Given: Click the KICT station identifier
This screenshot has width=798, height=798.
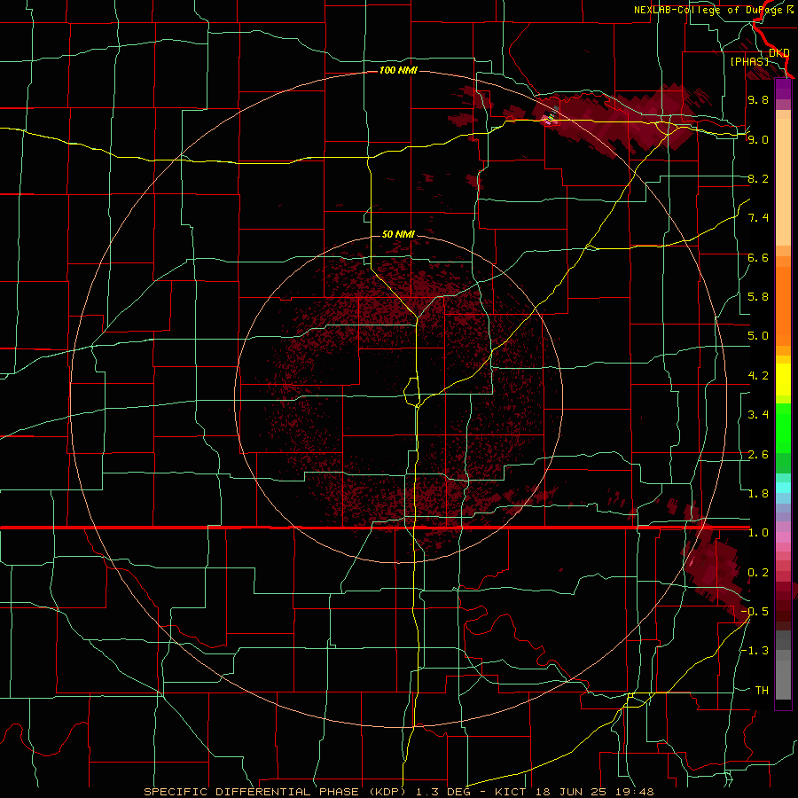Looking at the screenshot, I should 512,792.
